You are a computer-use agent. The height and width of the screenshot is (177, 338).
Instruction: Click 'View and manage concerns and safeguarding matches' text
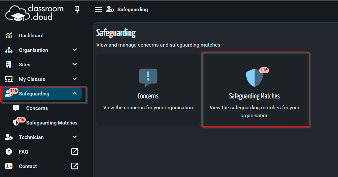[x=158, y=45]
